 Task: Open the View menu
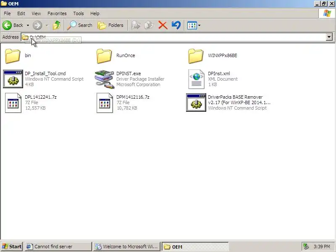(36, 13)
